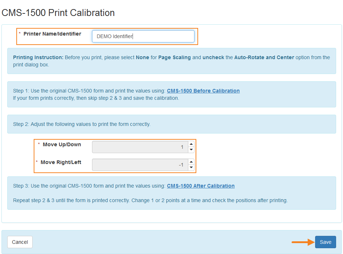Open CMS-1500 After Calibration link
The width and height of the screenshot is (343, 254).
pos(201,186)
